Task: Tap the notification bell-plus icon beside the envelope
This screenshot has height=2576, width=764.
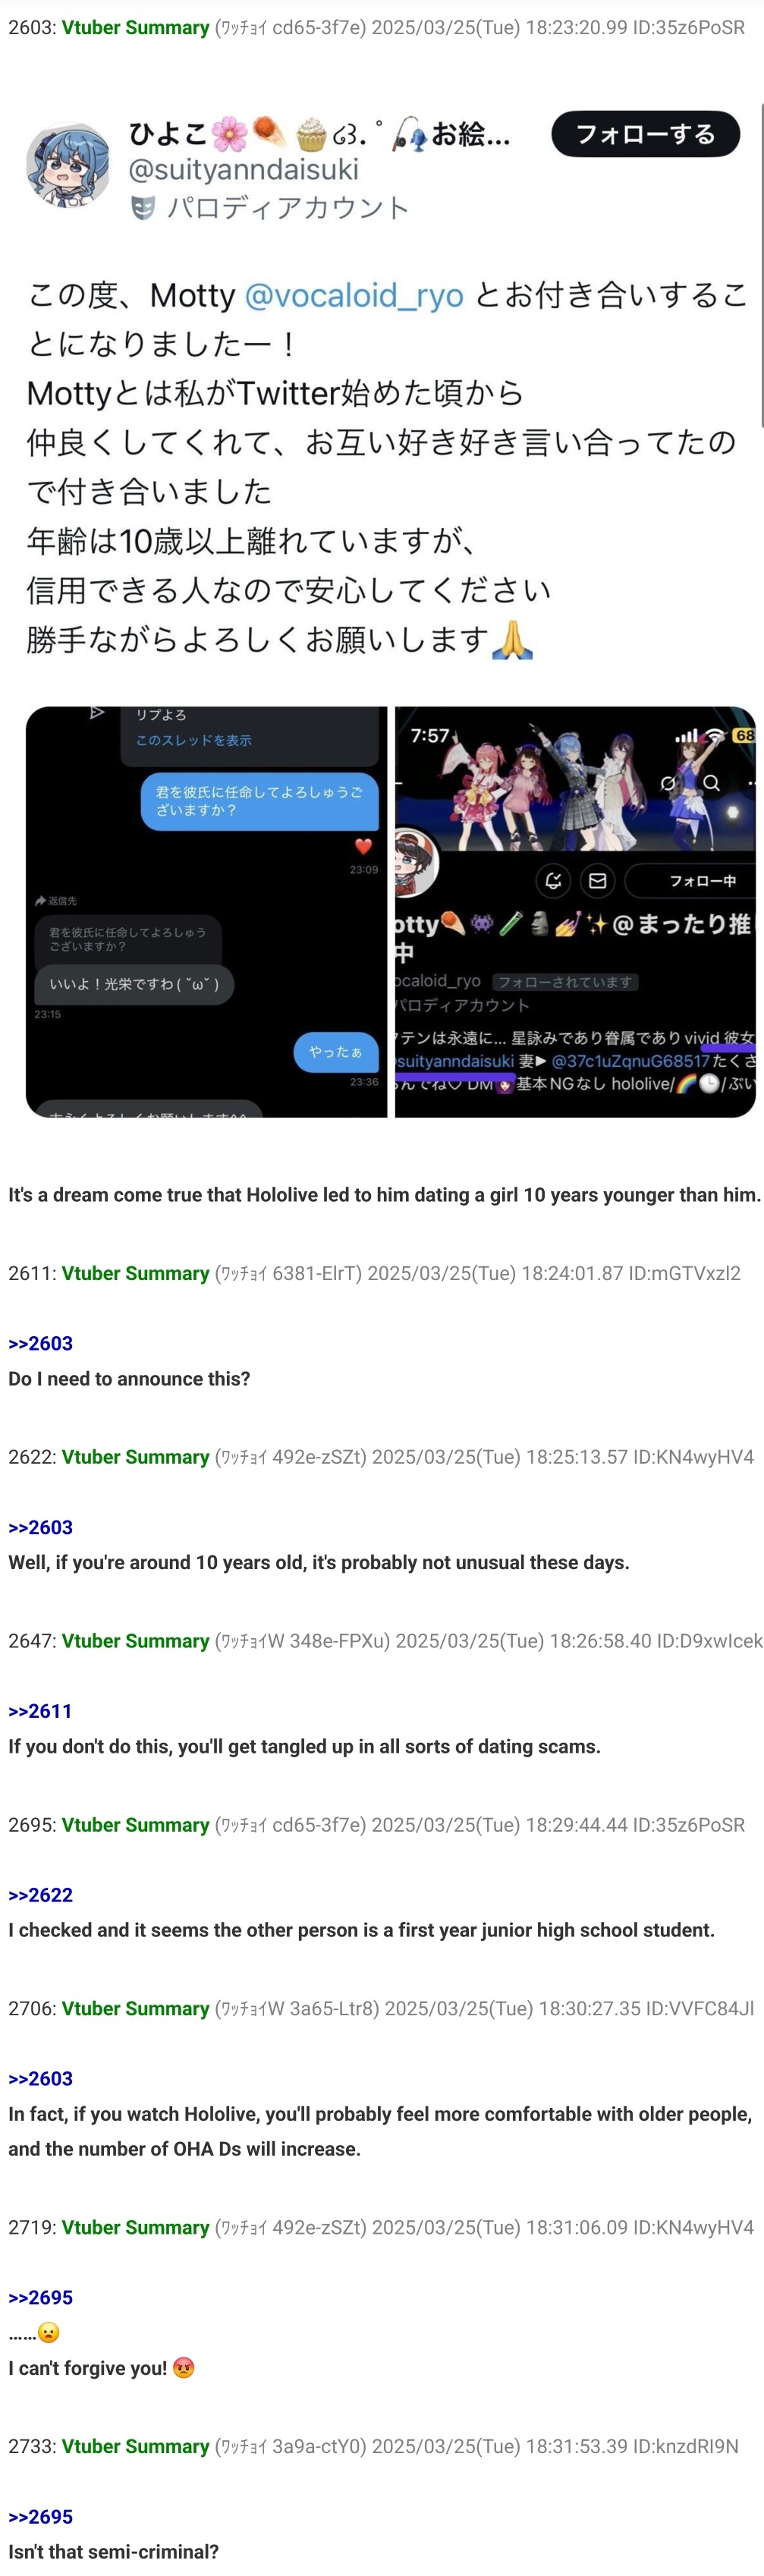Action: point(553,880)
